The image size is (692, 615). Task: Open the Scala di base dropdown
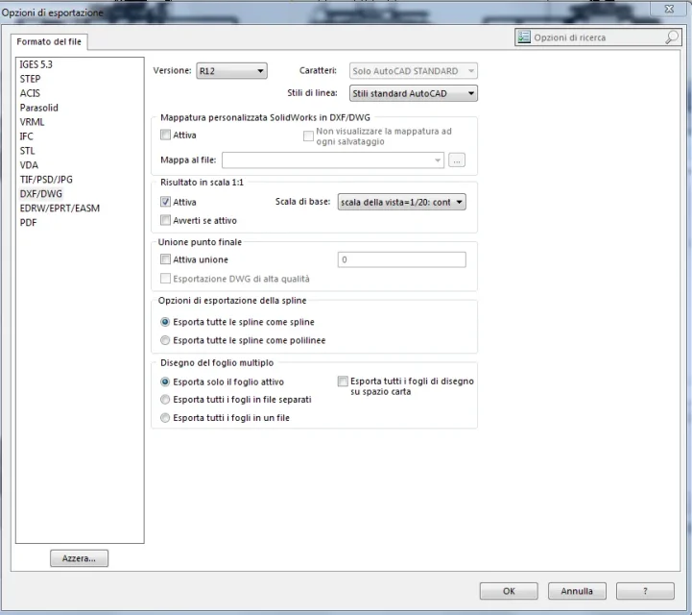(401, 203)
